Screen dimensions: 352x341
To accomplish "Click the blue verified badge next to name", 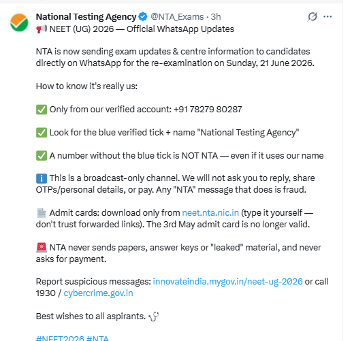I will click(x=143, y=16).
